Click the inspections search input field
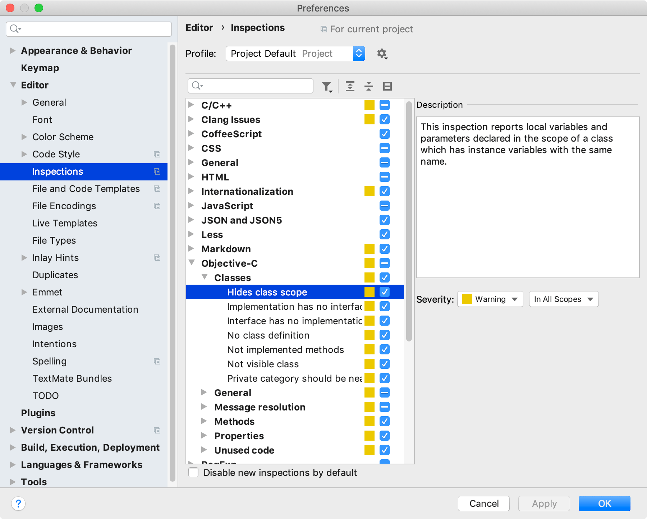This screenshot has height=519, width=647. (251, 86)
